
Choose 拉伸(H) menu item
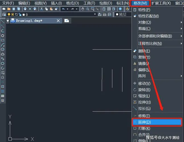[157, 102]
